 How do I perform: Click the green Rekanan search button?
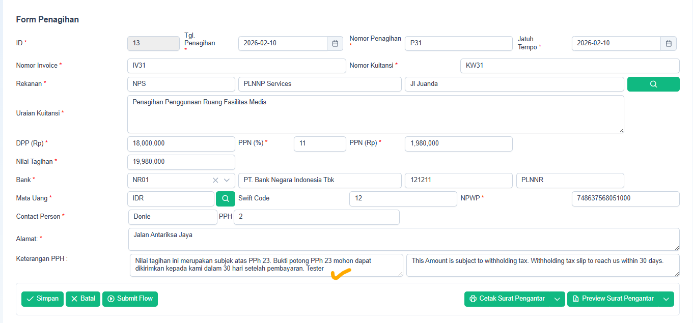(x=653, y=84)
